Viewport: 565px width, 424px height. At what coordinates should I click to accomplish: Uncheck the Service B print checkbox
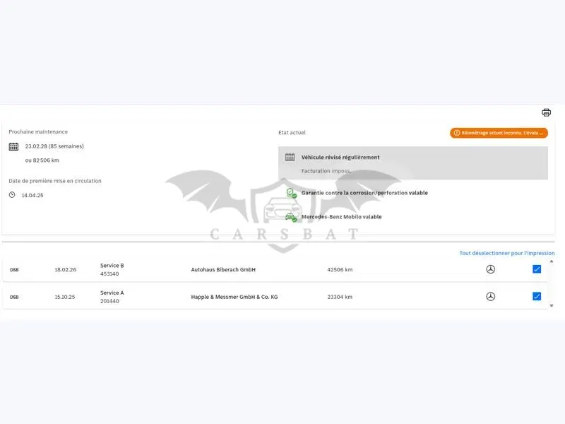pyautogui.click(x=537, y=269)
